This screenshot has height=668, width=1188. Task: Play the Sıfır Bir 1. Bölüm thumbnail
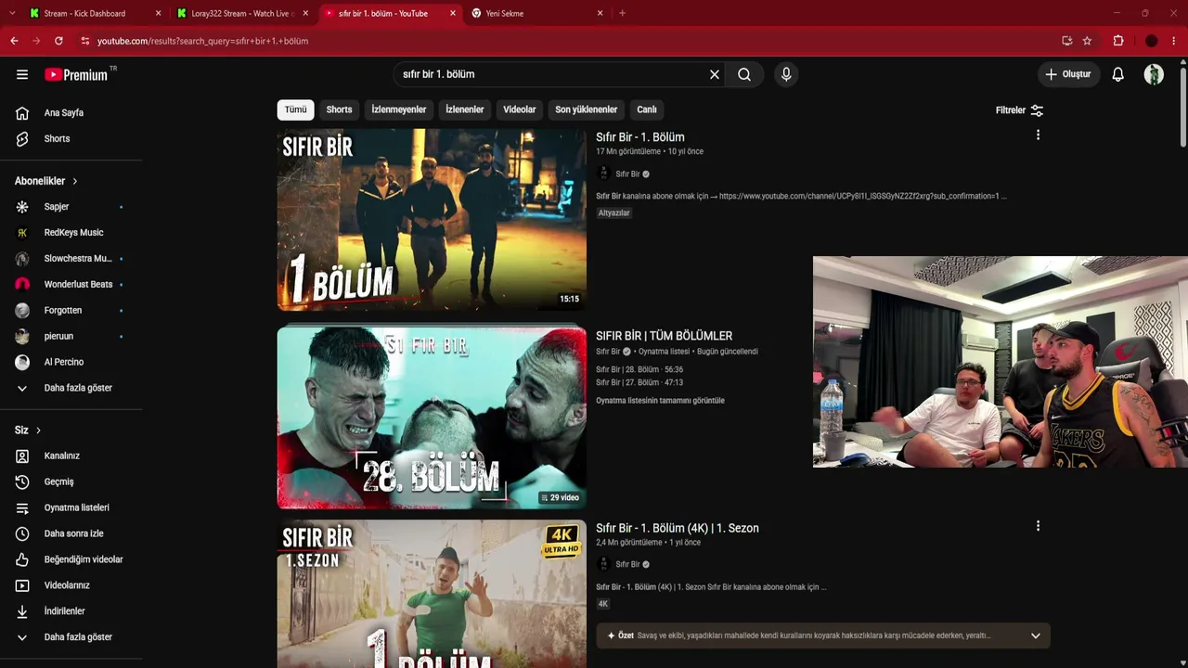pos(432,220)
